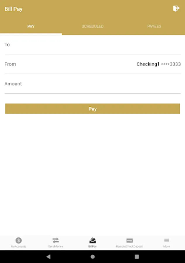Click the Amount entry field
Image resolution: width=185 pixels, height=263 pixels.
click(92, 84)
